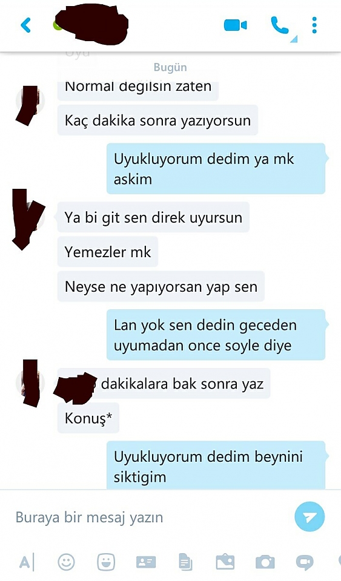Select the 'Kaç dakika sonra yazıyorsun' message
The width and height of the screenshot is (341, 581).
pos(157,120)
